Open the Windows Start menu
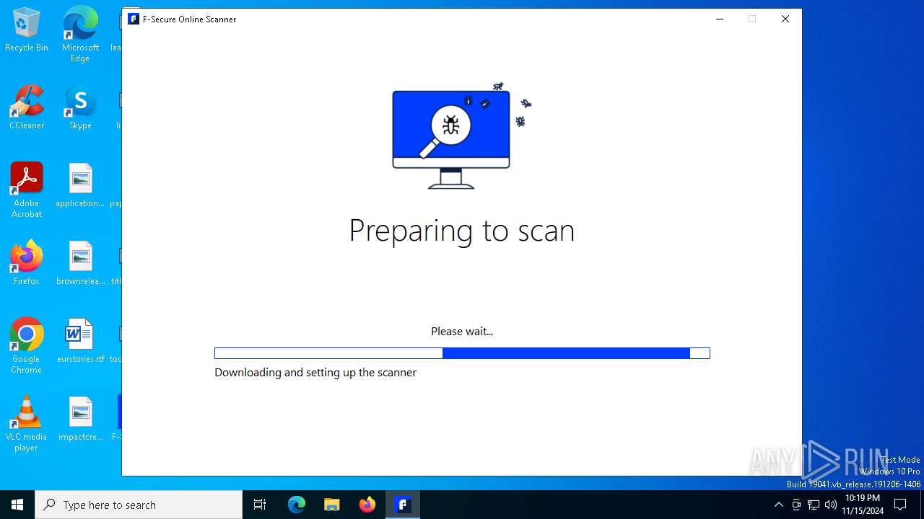924x519 pixels. [x=17, y=505]
